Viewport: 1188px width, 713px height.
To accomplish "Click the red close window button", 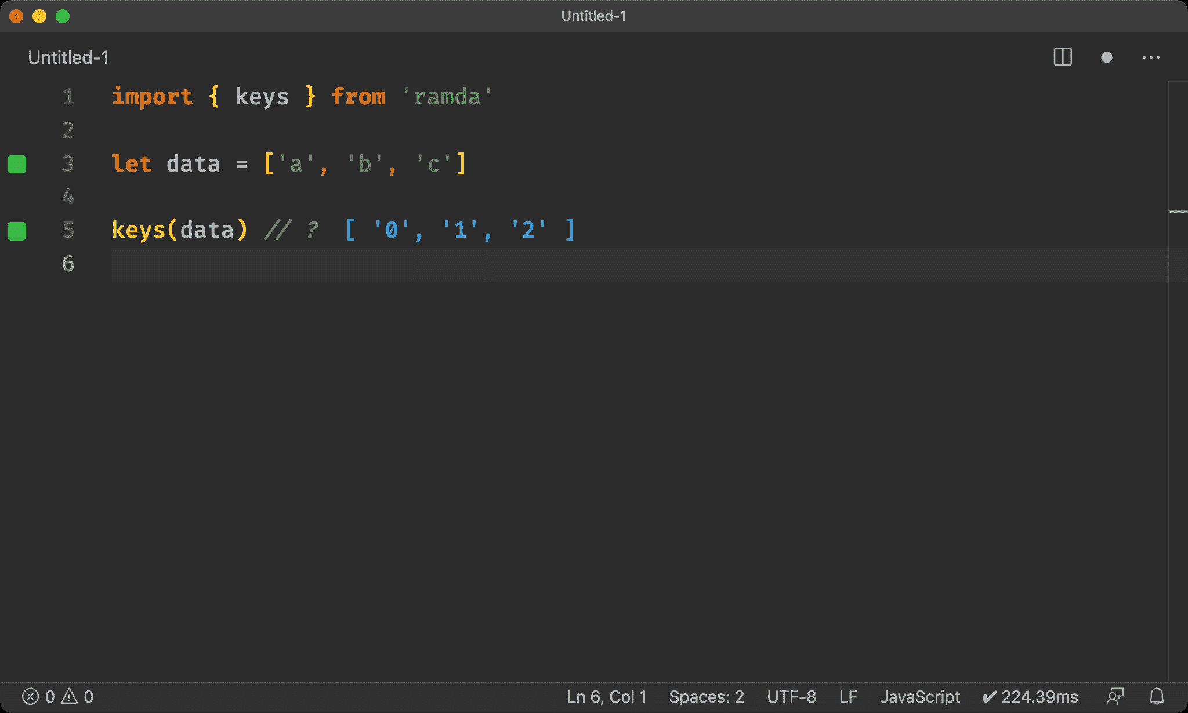I will (16, 16).
